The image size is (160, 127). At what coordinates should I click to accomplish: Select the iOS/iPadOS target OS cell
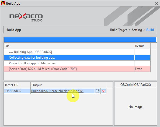pyautogui.click(x=17, y=91)
